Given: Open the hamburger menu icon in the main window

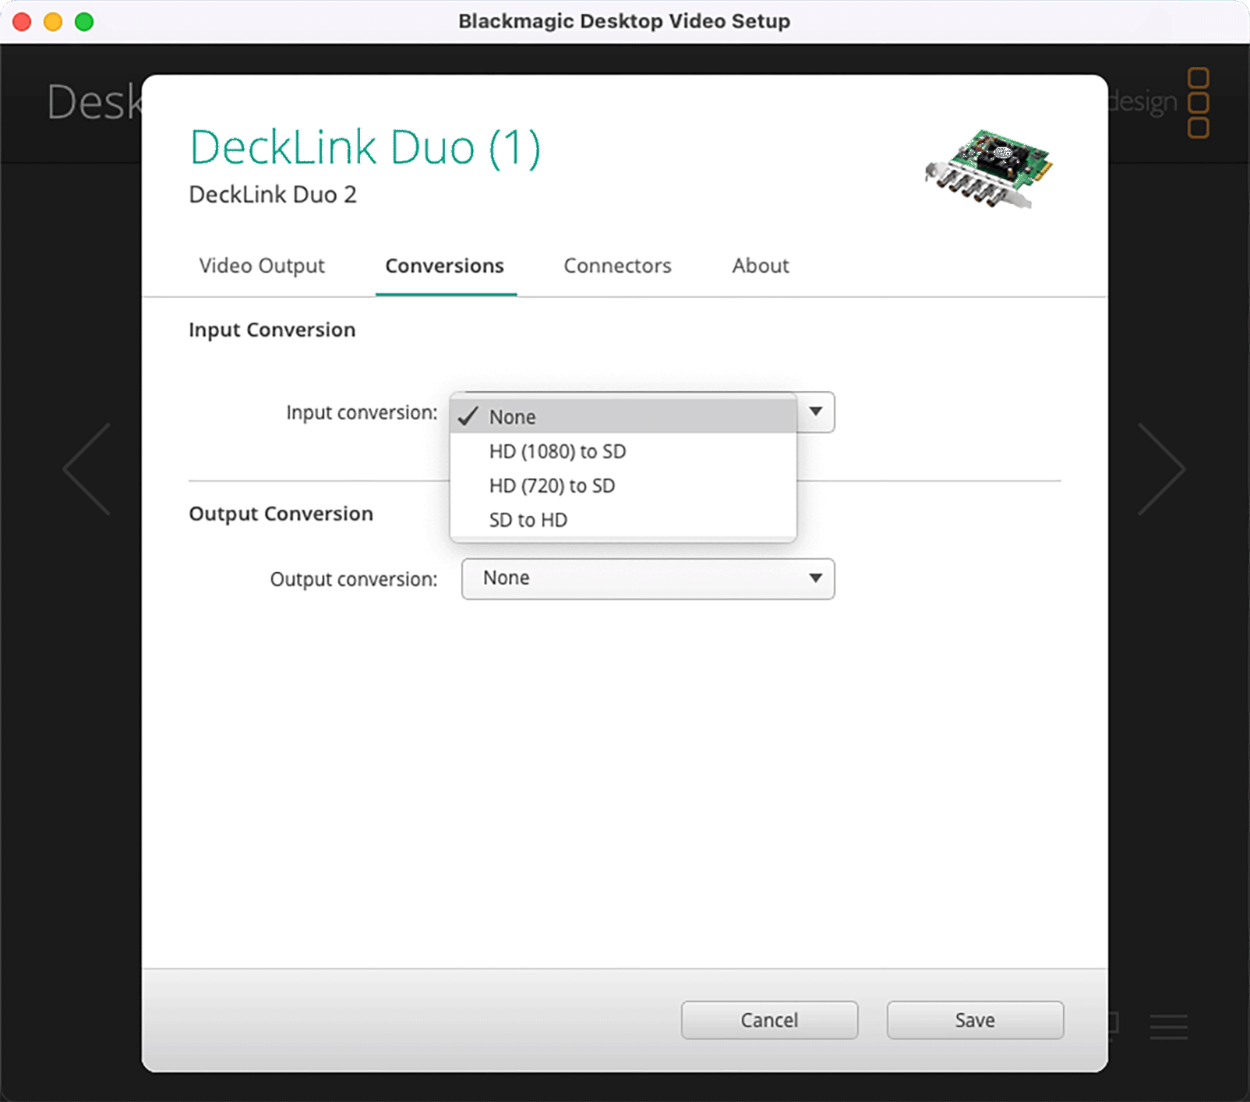Looking at the screenshot, I should click(1168, 1026).
